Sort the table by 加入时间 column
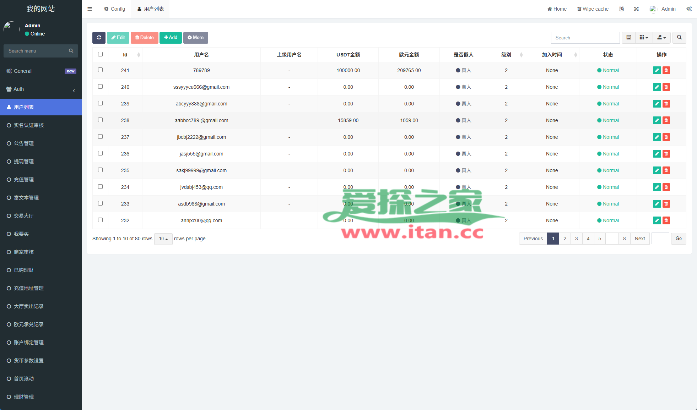Image resolution: width=697 pixels, height=410 pixels. click(552, 55)
